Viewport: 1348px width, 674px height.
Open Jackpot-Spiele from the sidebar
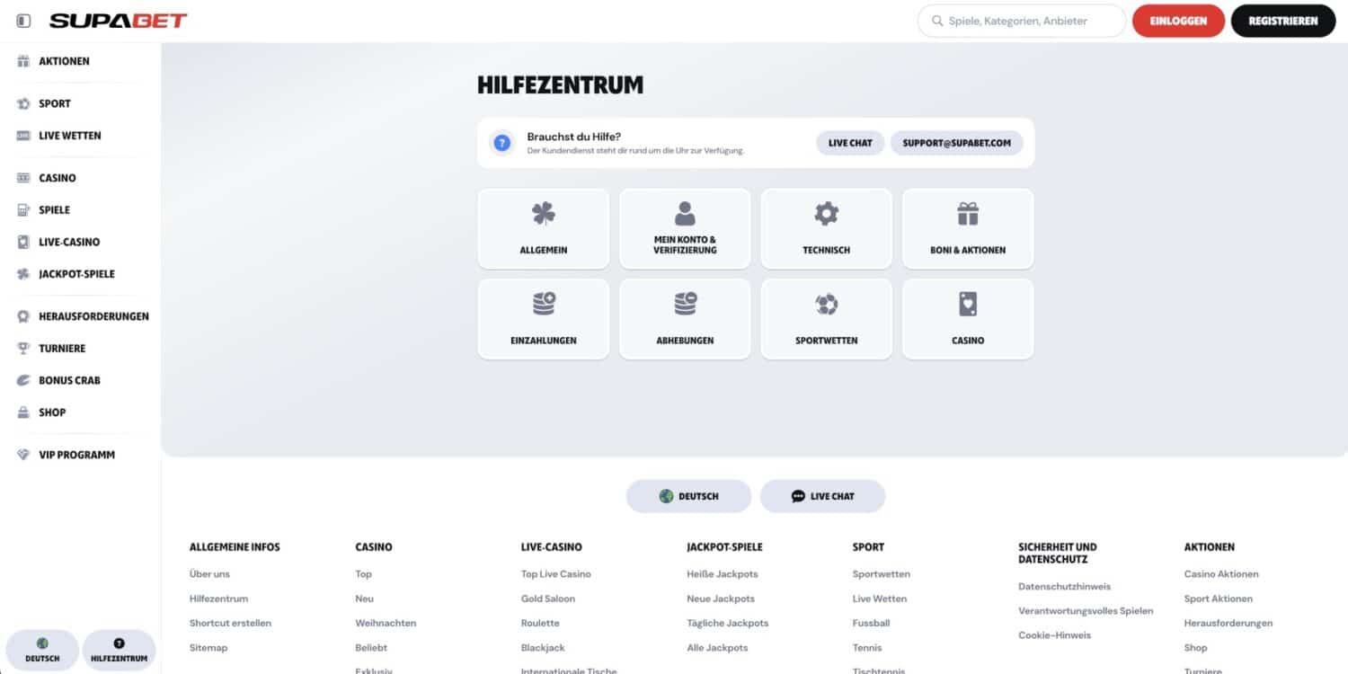pos(76,274)
